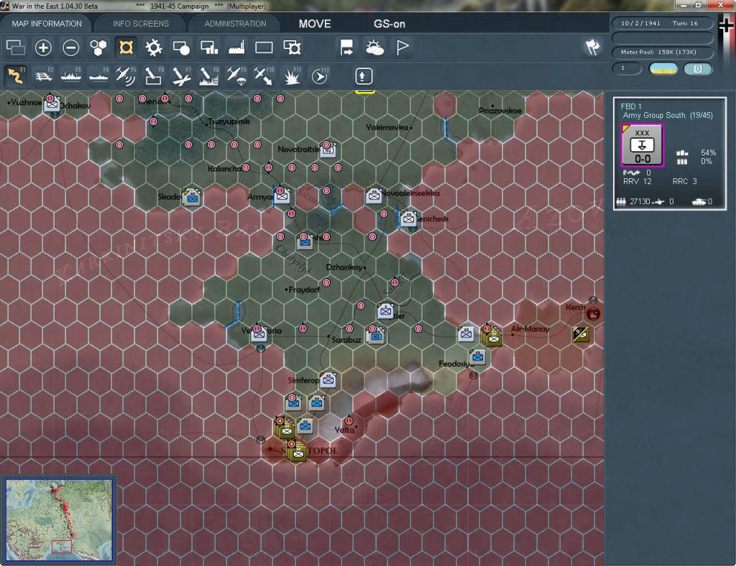The image size is (736, 566).
Task: Toggle the rectangle-with-bar-chart map icon
Action: click(209, 47)
